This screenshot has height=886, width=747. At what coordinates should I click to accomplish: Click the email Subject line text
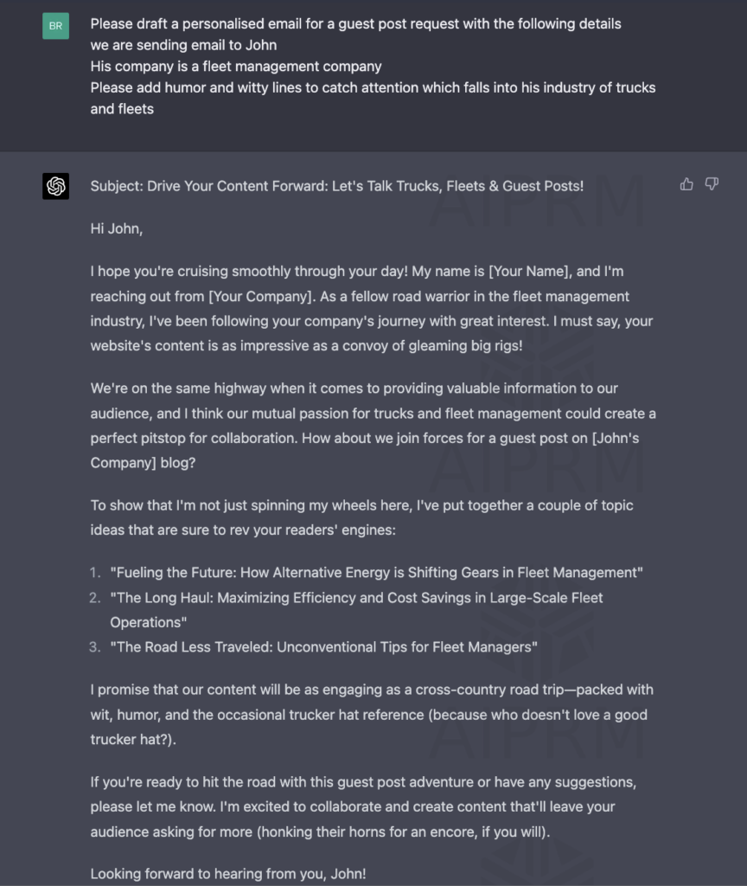[336, 186]
